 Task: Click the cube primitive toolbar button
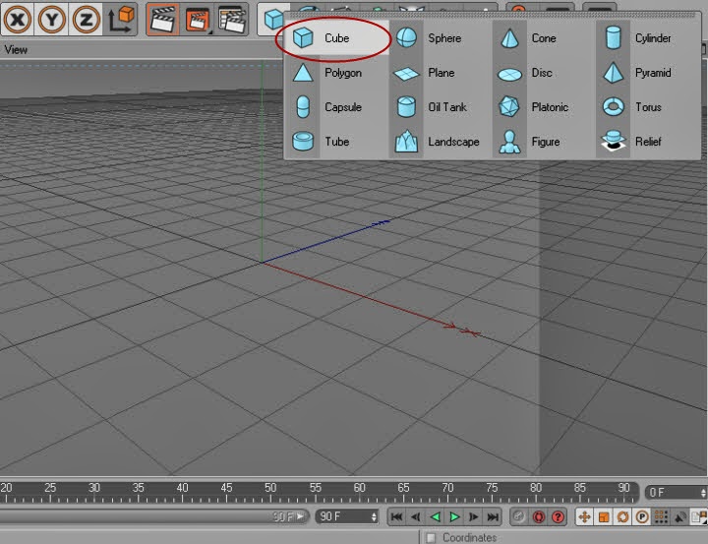[273, 20]
